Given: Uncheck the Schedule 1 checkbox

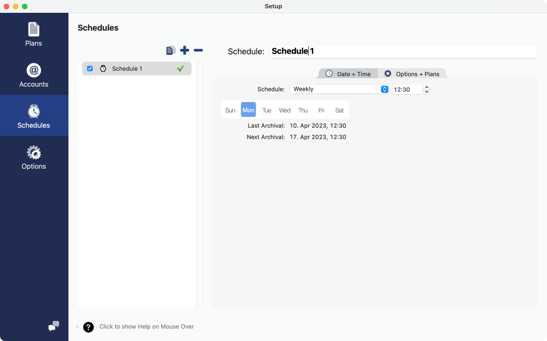Looking at the screenshot, I should 90,68.
